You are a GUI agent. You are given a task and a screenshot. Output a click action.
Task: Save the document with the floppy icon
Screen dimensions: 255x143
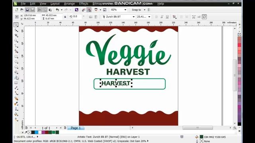pos(27,10)
